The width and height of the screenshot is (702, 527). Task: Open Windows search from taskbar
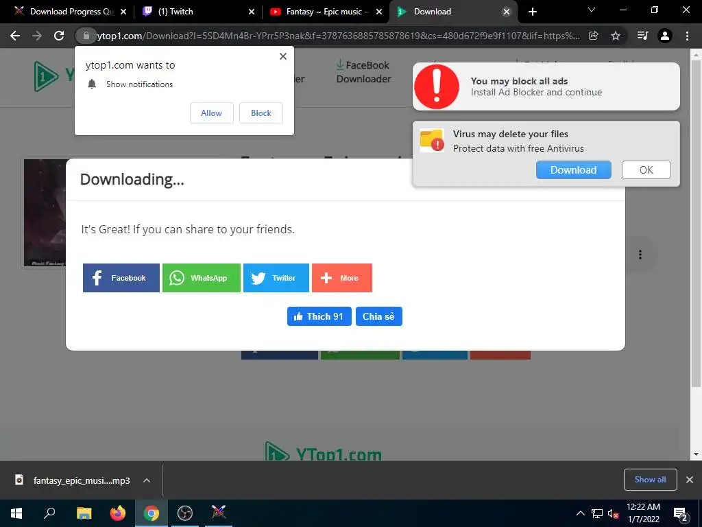tap(49, 513)
